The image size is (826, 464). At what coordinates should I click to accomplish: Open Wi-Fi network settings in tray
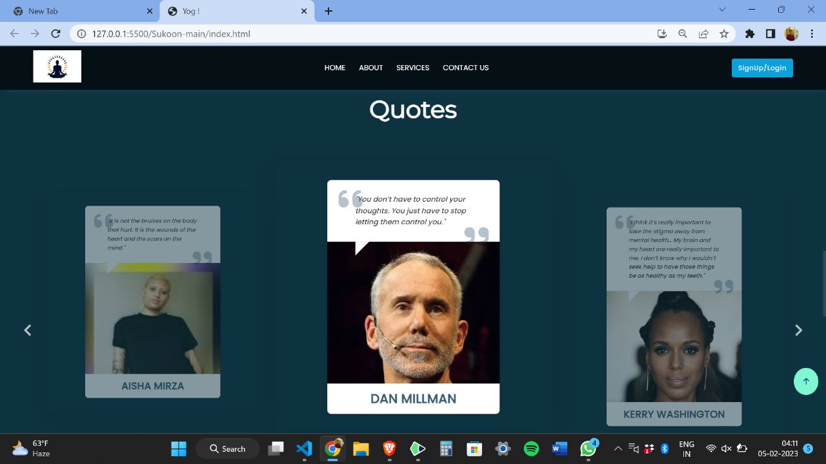coord(711,449)
